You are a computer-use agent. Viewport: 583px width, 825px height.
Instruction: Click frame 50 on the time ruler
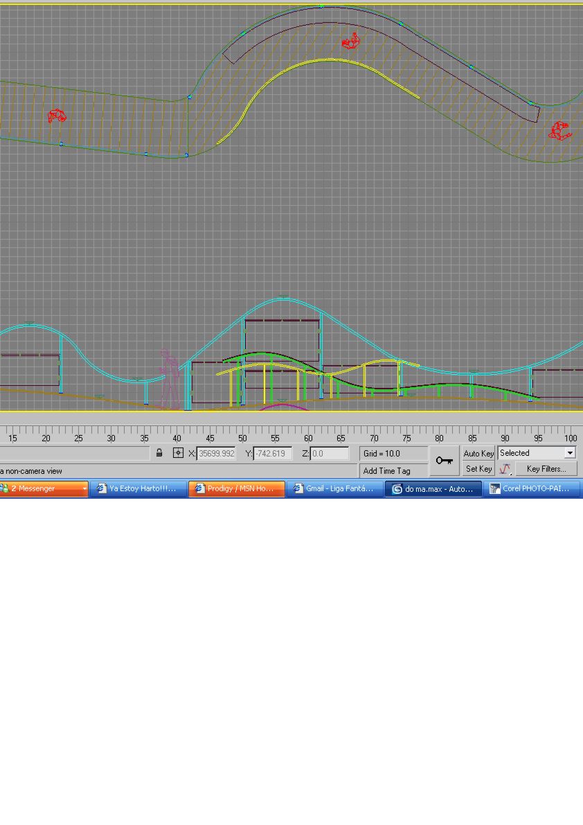(x=242, y=438)
